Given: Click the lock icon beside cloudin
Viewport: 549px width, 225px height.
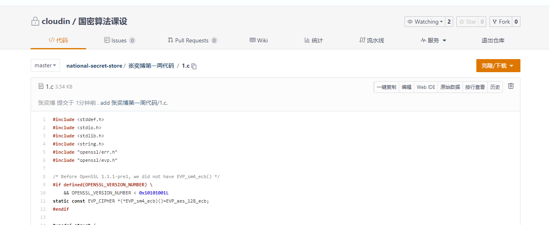Looking at the screenshot, I should pyautogui.click(x=35, y=22).
